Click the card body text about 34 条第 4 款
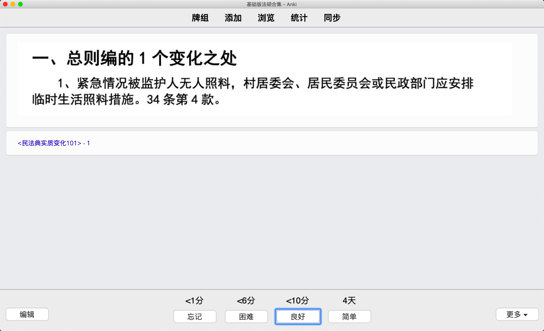 pos(253,91)
